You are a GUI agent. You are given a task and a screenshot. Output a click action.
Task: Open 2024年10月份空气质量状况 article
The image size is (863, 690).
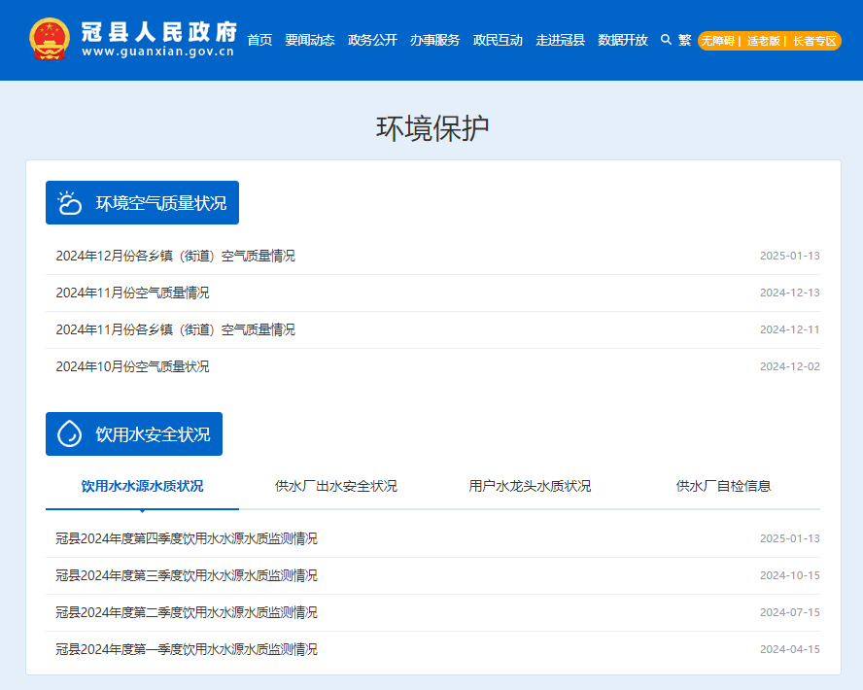pos(132,366)
